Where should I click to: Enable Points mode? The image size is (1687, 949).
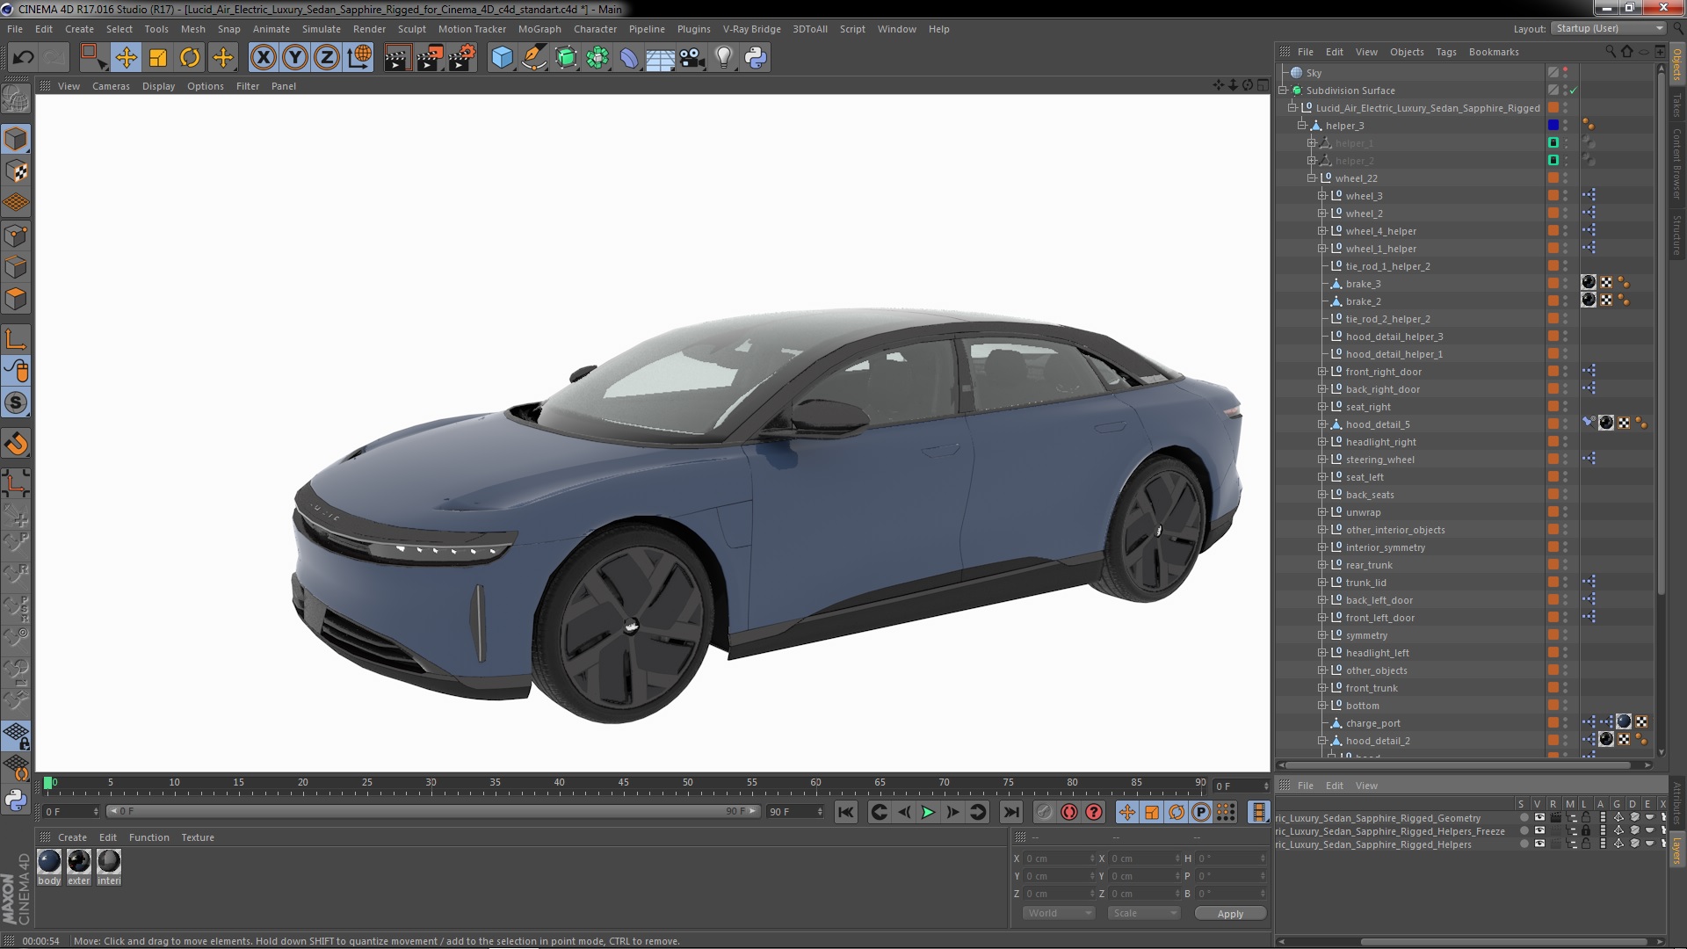(16, 235)
